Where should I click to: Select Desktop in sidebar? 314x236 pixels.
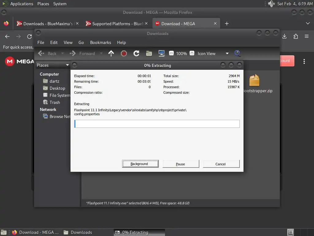coord(54,88)
